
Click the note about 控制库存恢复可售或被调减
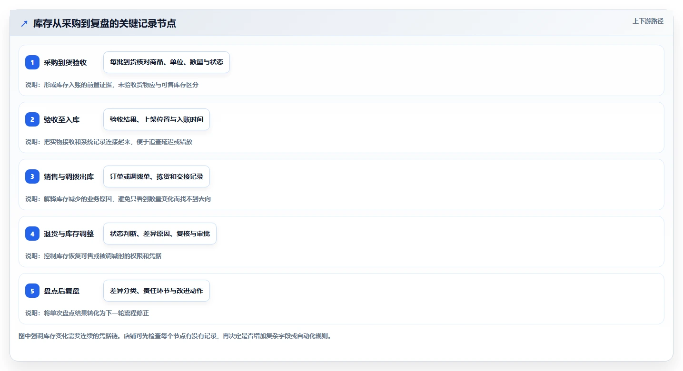point(93,256)
